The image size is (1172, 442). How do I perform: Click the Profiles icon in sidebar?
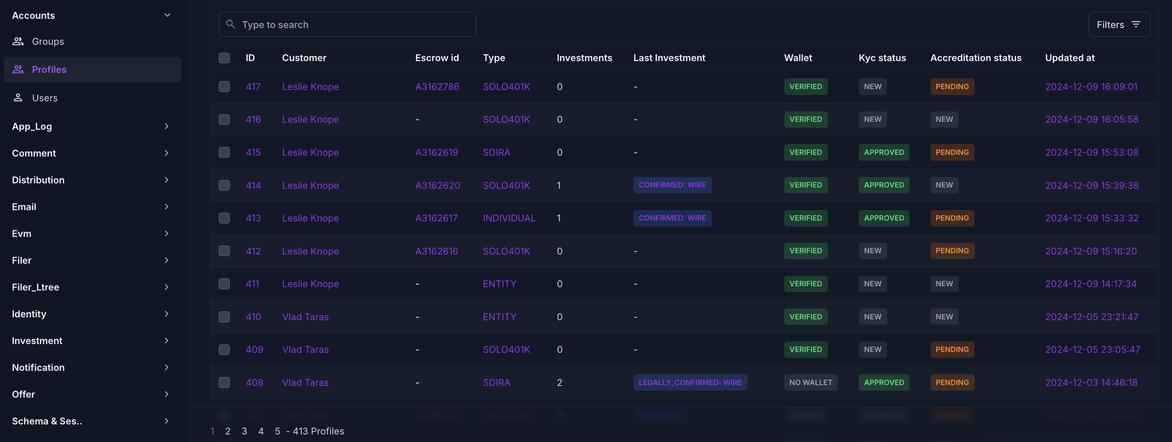[18, 69]
